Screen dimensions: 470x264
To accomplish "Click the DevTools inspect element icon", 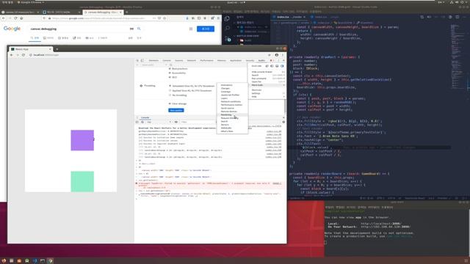I will pyautogui.click(x=137, y=60).
